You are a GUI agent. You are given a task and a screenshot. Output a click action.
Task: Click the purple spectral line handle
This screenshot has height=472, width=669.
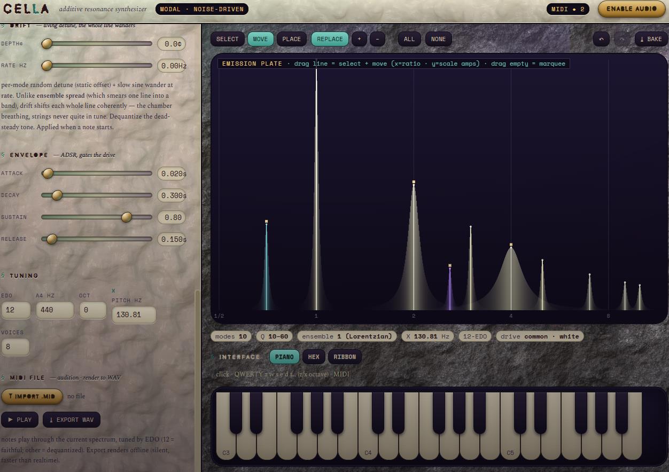coord(450,265)
